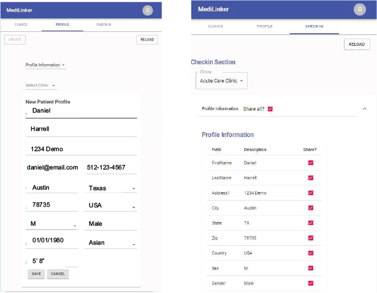The image size is (377, 293).
Task: Click the D avatar on the Check-in screen
Action: [x=359, y=9]
